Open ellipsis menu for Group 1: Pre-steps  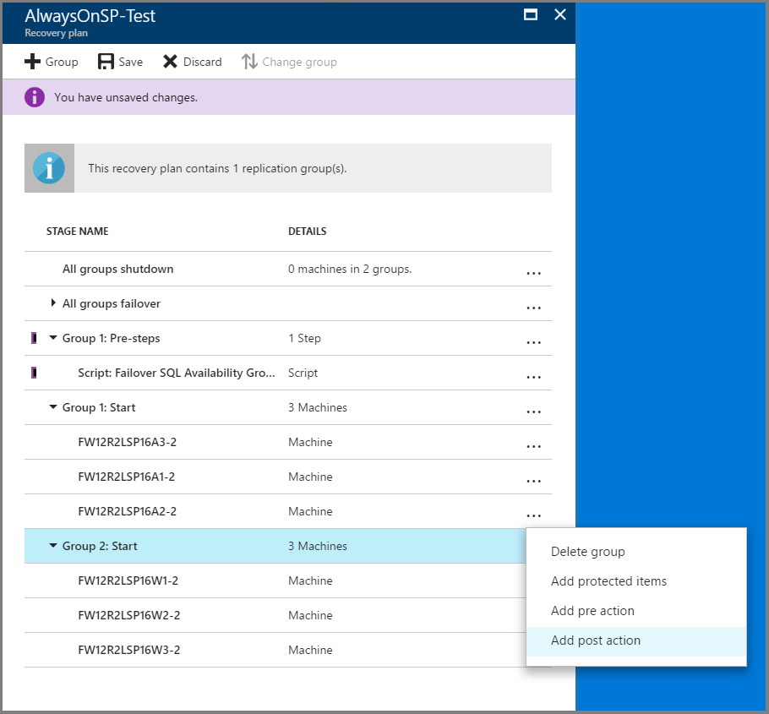(533, 342)
